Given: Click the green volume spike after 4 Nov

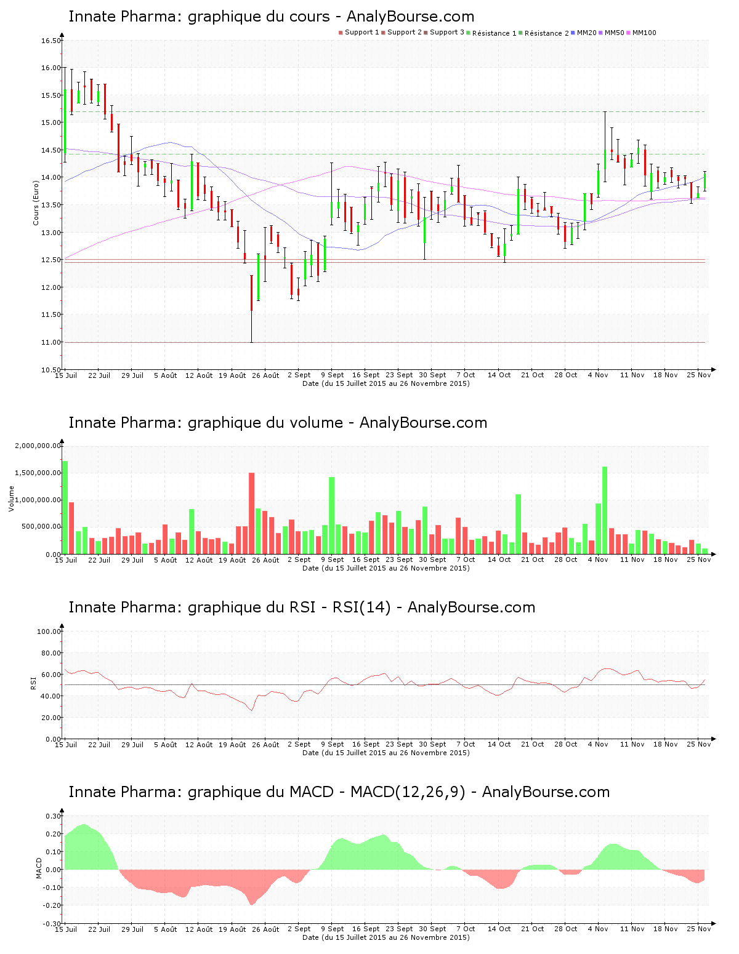Looking at the screenshot, I should click(x=605, y=510).
